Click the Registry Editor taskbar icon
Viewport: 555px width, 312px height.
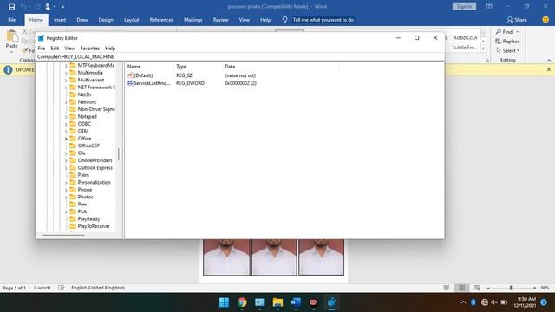pos(331,302)
